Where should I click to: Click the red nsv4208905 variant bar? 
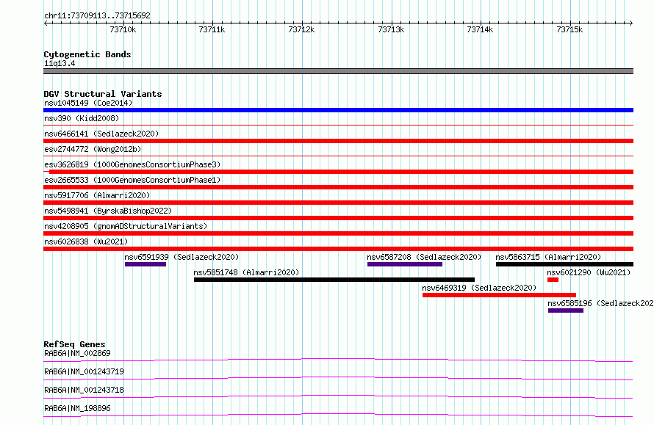[338, 233]
